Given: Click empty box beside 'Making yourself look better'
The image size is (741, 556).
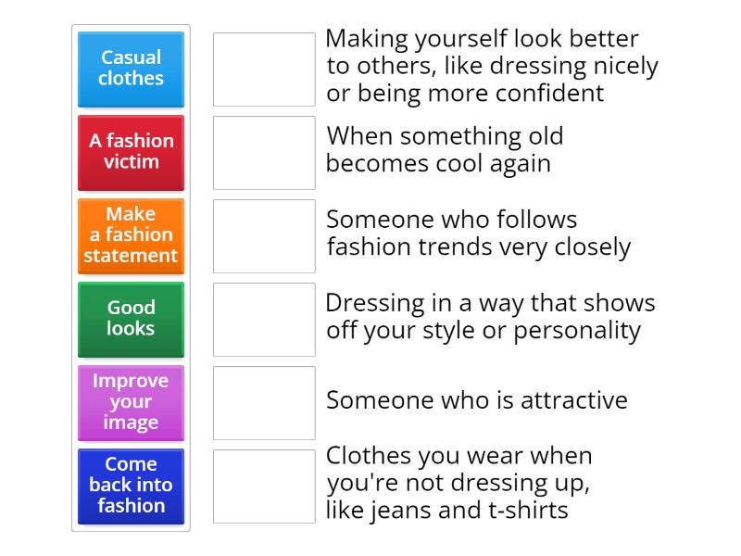Looking at the screenshot, I should pyautogui.click(x=264, y=69).
